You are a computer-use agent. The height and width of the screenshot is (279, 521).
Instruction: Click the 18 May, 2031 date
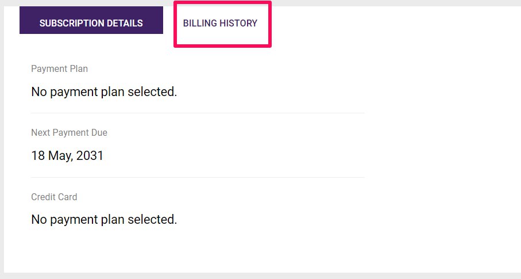(x=67, y=156)
